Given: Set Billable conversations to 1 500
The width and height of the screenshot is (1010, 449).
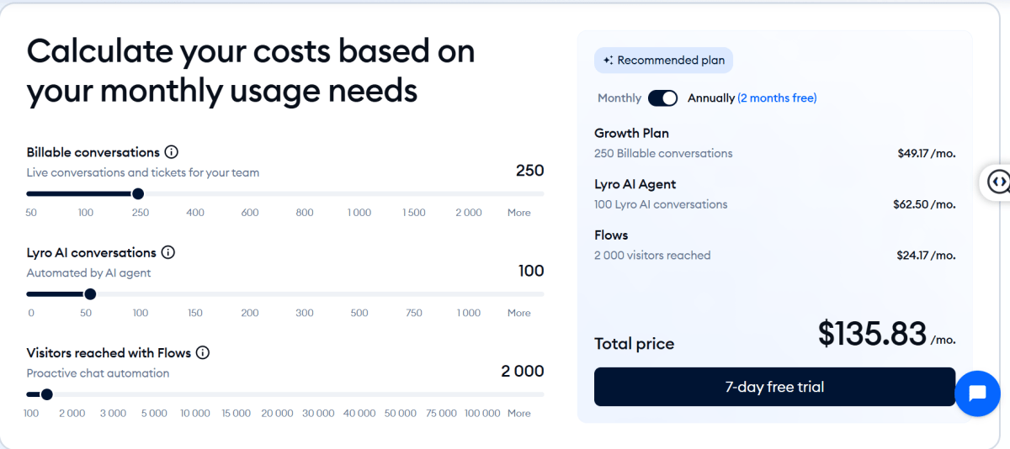Looking at the screenshot, I should (x=414, y=213).
